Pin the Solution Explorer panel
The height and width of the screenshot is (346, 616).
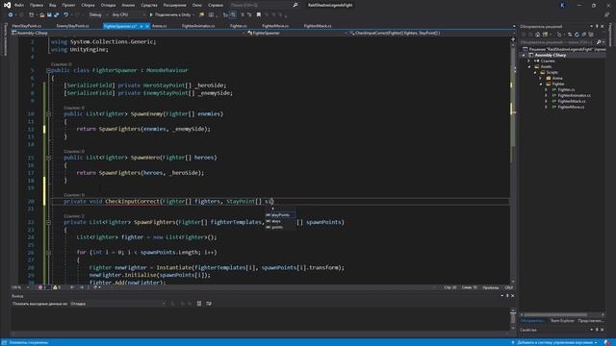[597, 26]
